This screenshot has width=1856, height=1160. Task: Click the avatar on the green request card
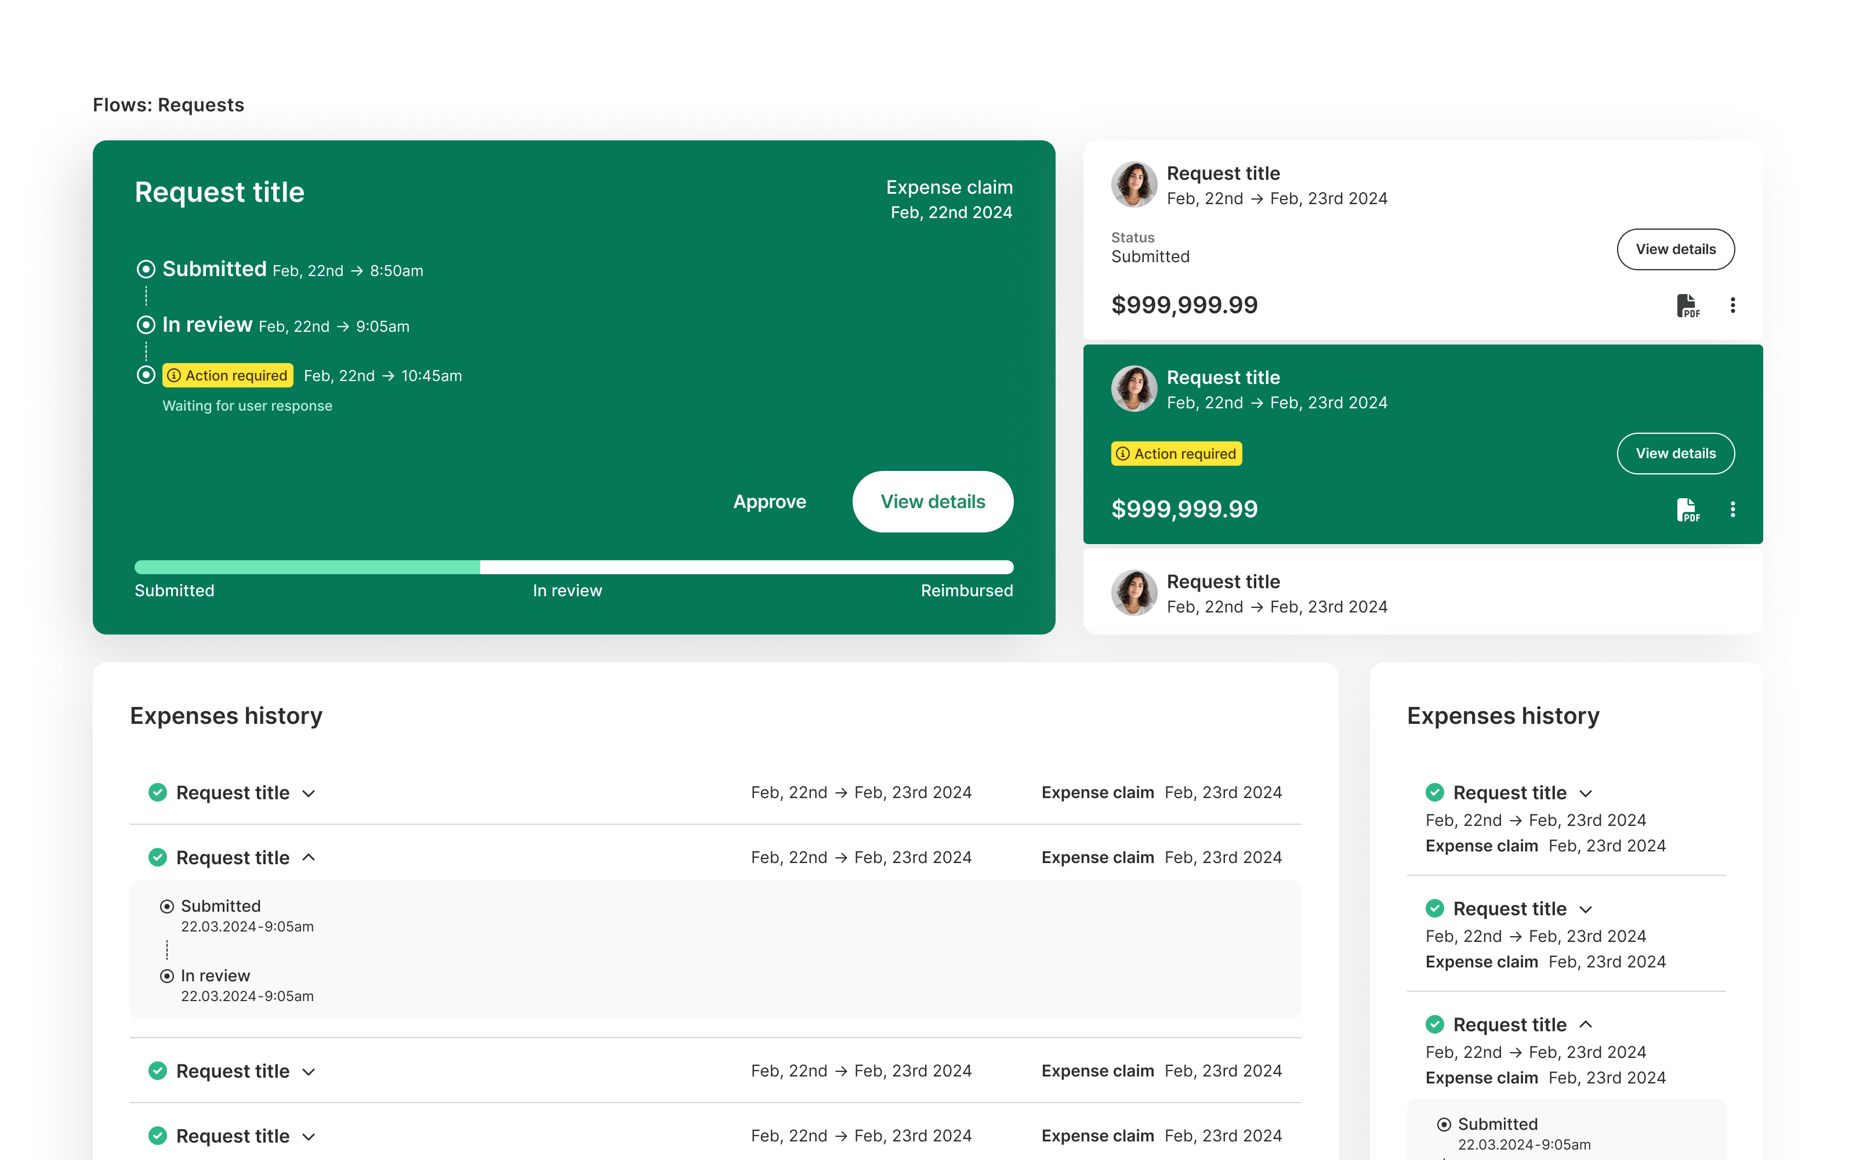pyautogui.click(x=1133, y=389)
